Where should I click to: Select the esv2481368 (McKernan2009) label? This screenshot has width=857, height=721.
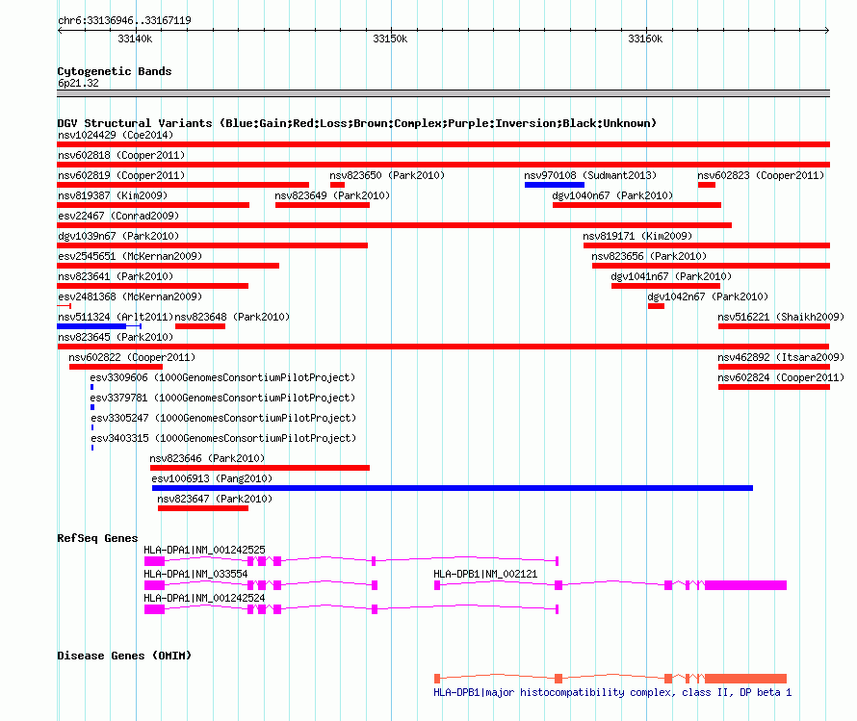coord(130,296)
